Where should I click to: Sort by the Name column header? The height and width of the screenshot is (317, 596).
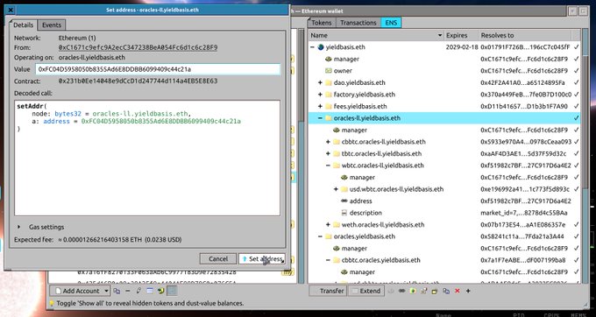click(x=375, y=35)
